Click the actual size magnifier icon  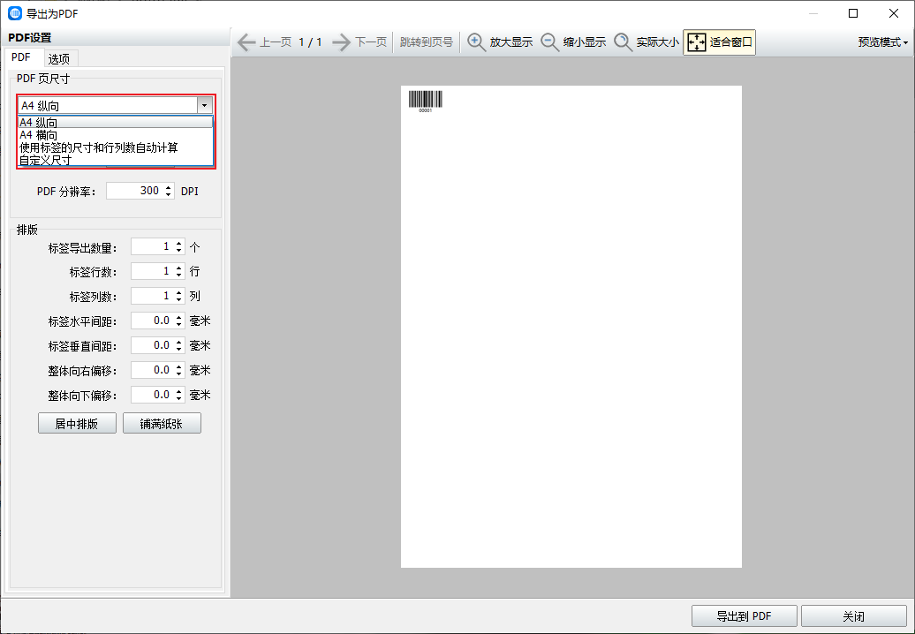click(x=624, y=42)
